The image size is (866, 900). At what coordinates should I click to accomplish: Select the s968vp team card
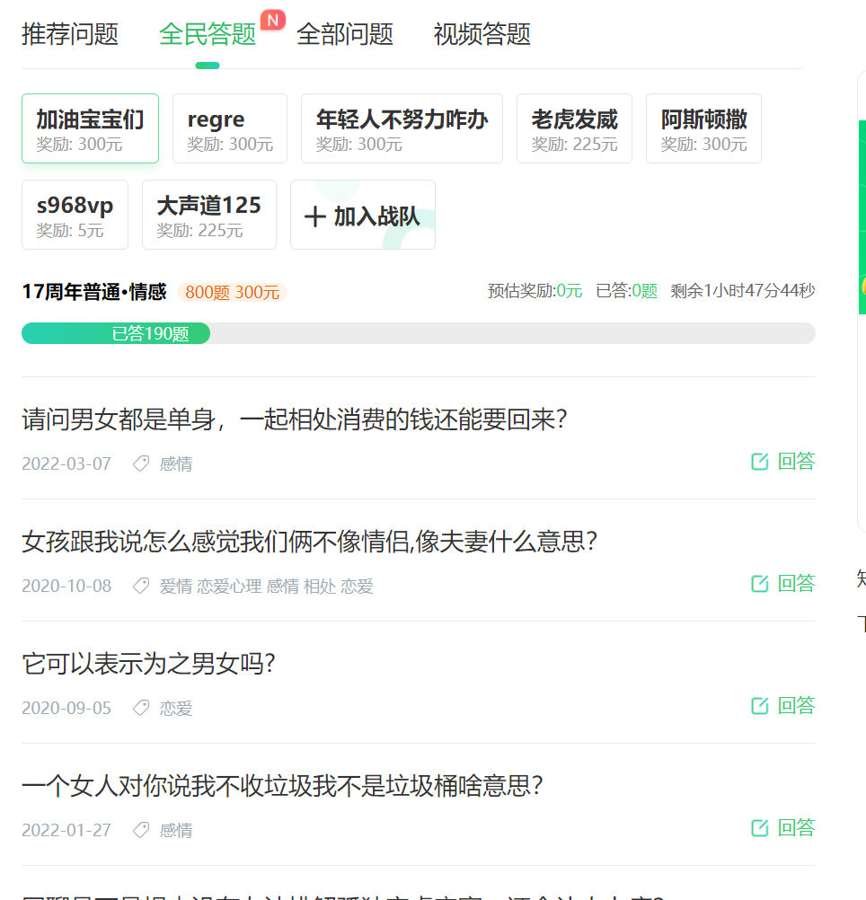point(75,214)
